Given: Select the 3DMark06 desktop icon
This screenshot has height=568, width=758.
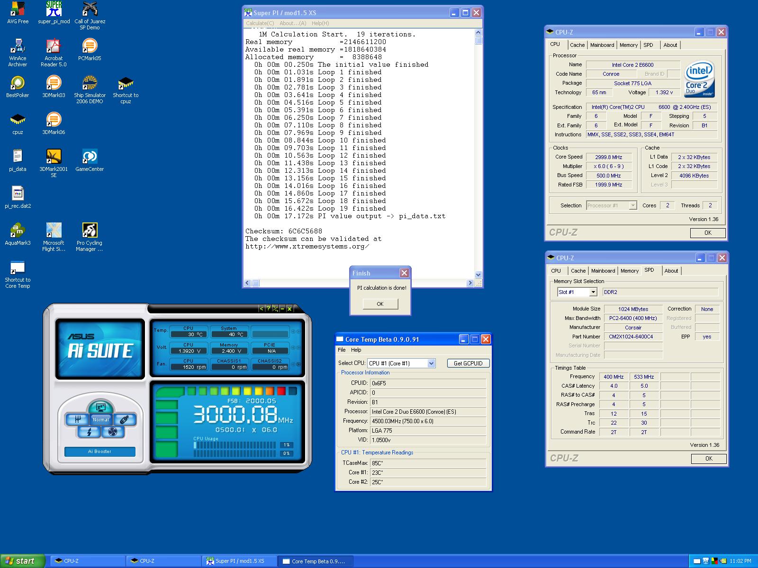Looking at the screenshot, I should (x=54, y=124).
